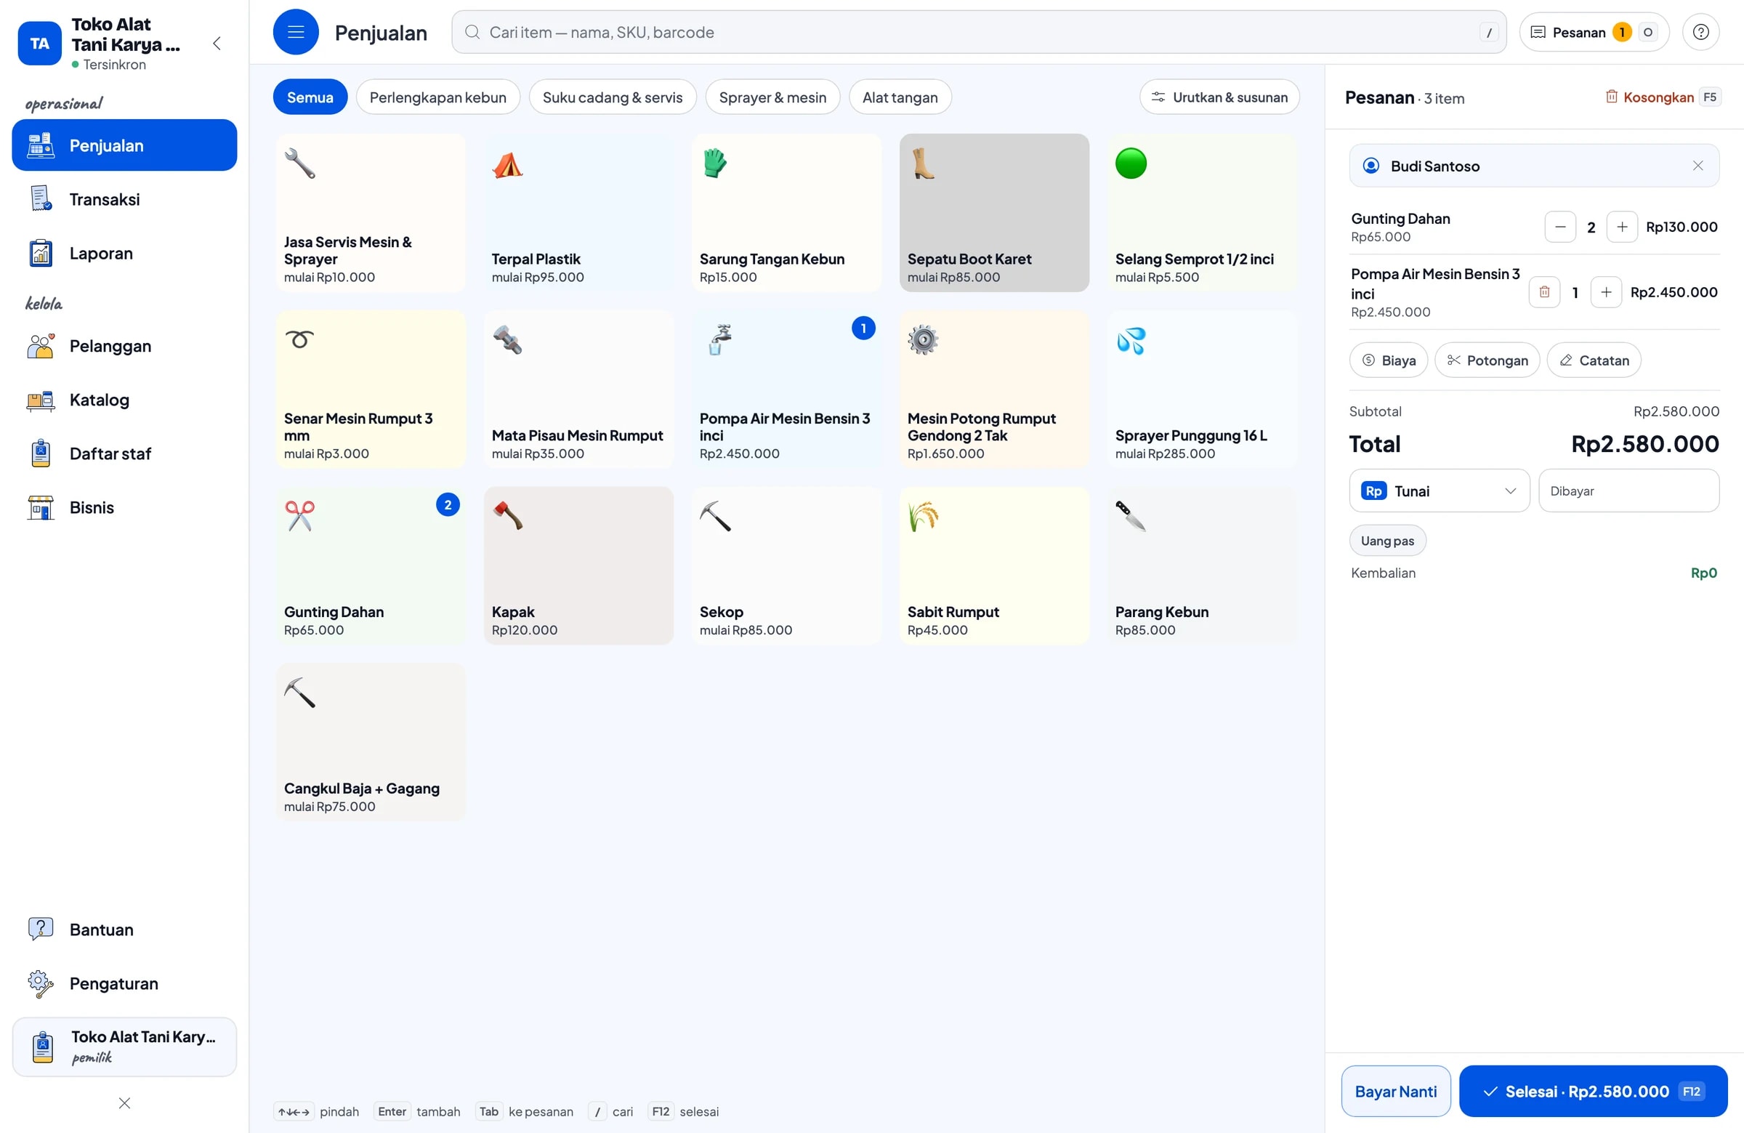Screen dimensions: 1744x1133
Task: Click the item search field
Action: (x=979, y=32)
